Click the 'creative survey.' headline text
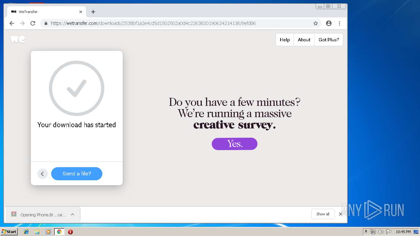 (234, 125)
